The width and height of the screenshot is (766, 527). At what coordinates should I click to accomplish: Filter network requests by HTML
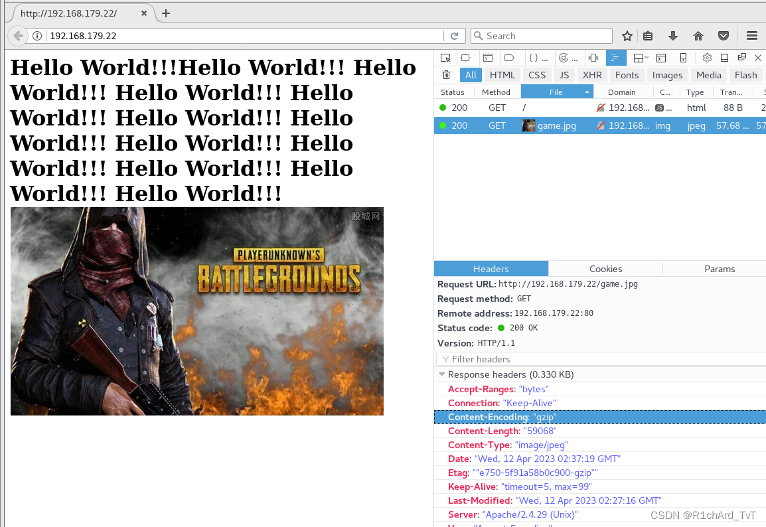tap(502, 75)
